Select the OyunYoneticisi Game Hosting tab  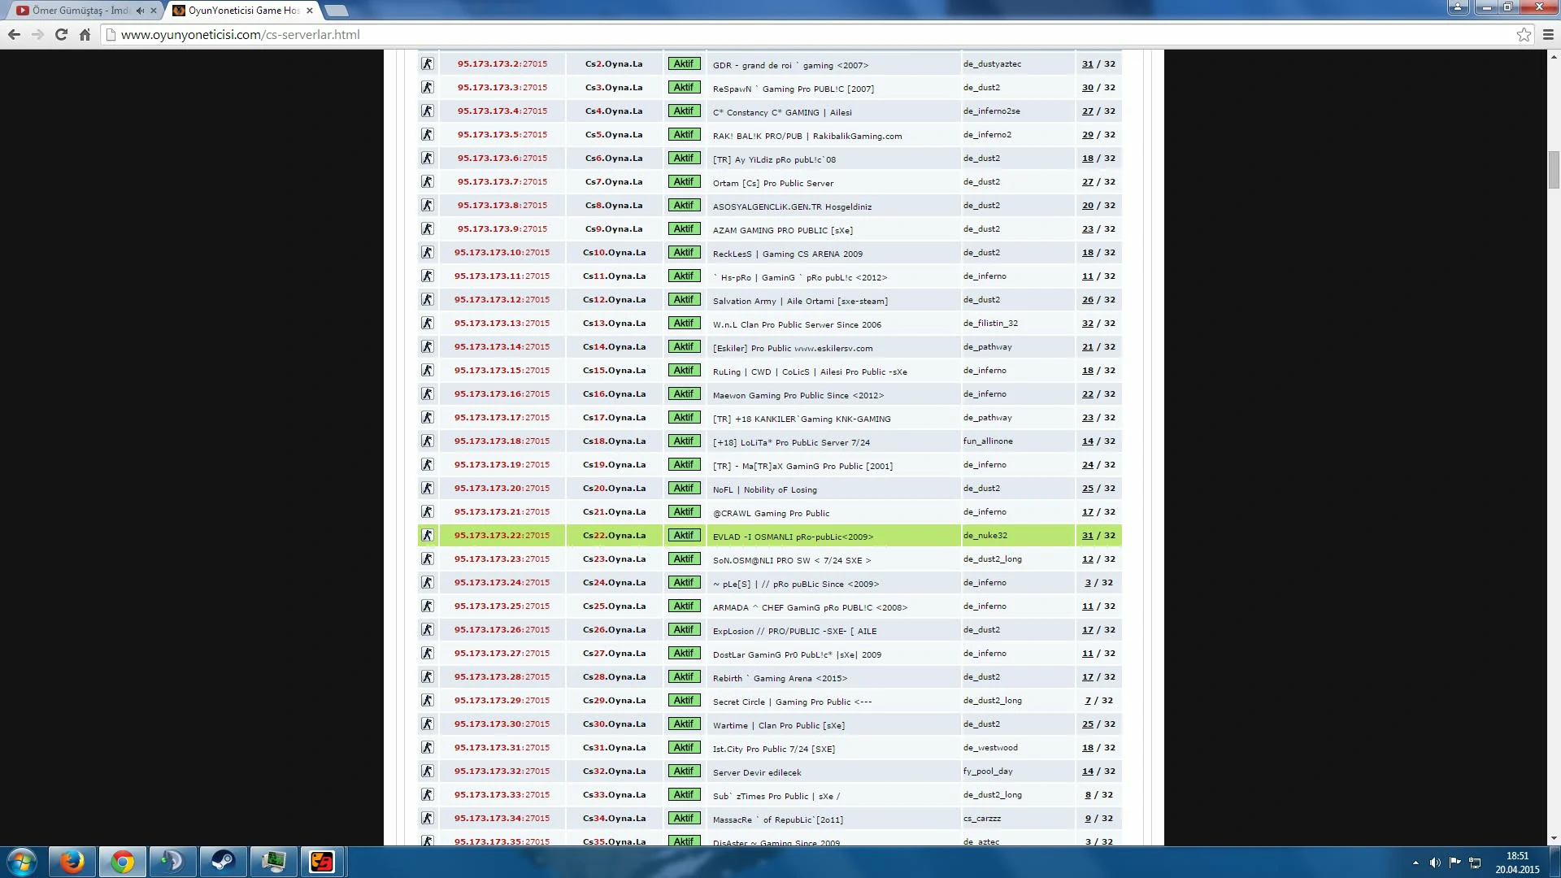pos(244,11)
